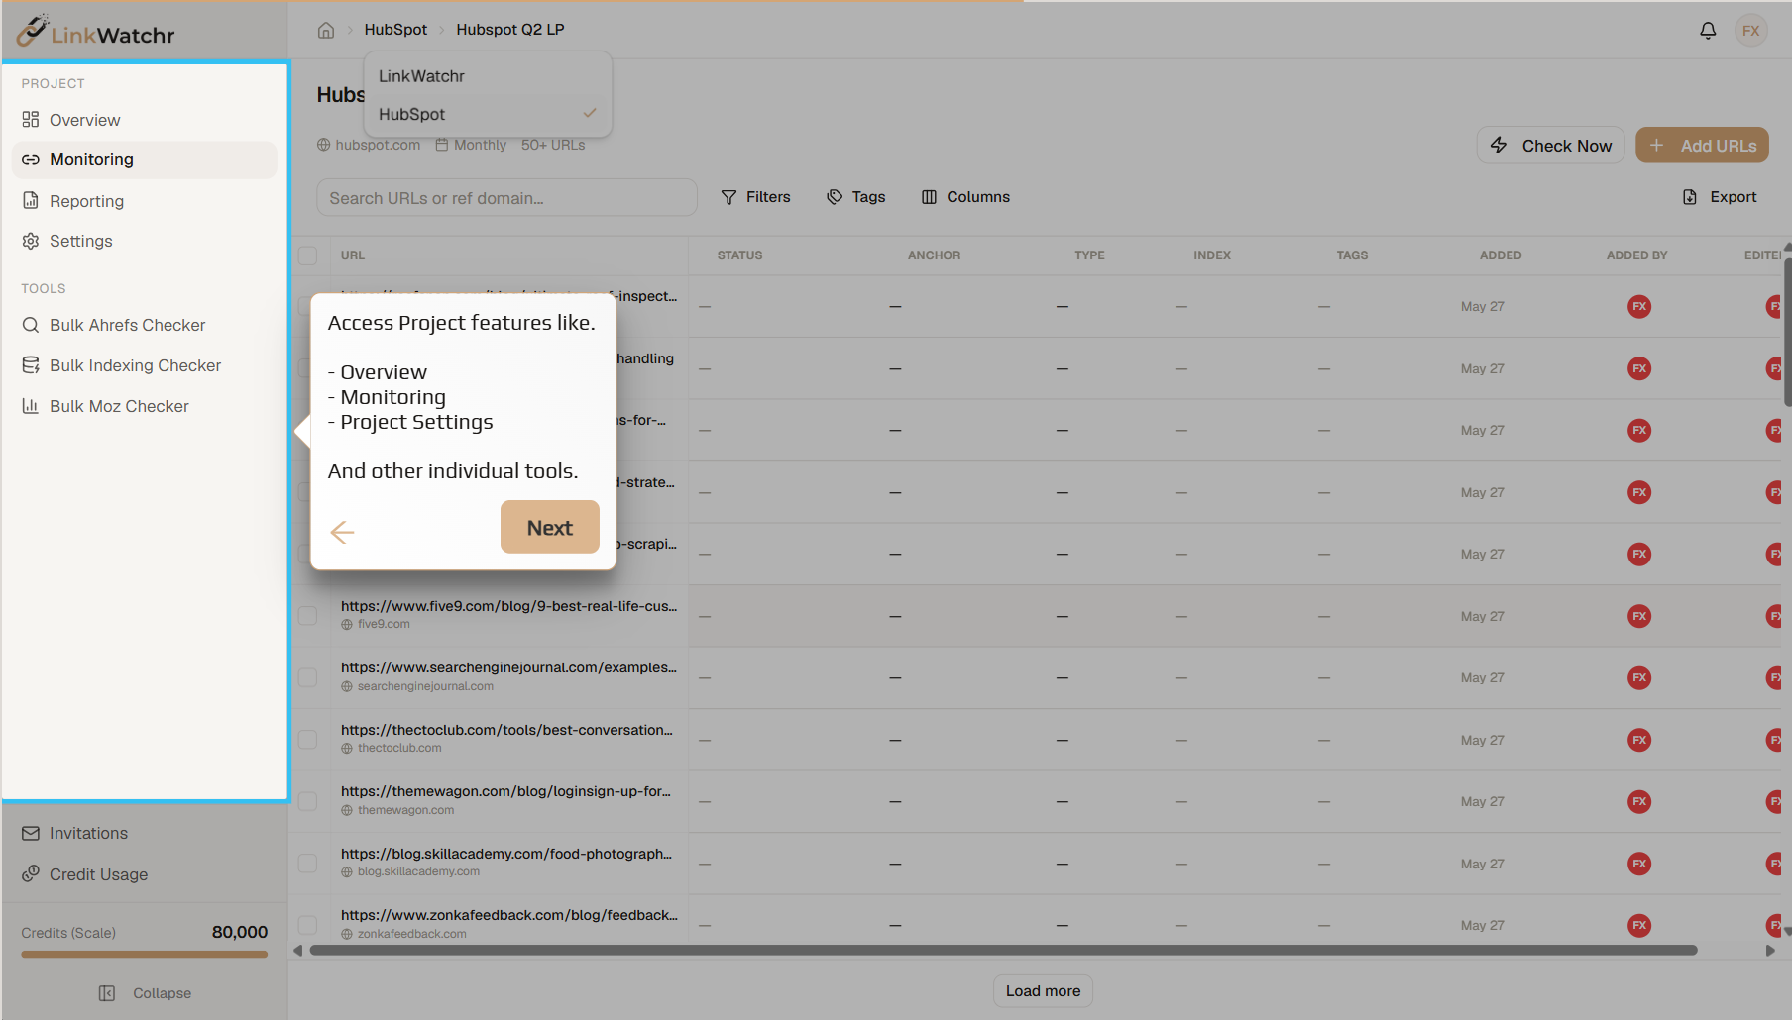The image size is (1792, 1020).
Task: Click Add URLs button
Action: click(1702, 146)
